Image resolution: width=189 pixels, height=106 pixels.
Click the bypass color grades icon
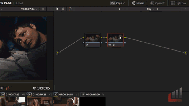pos(70,9)
